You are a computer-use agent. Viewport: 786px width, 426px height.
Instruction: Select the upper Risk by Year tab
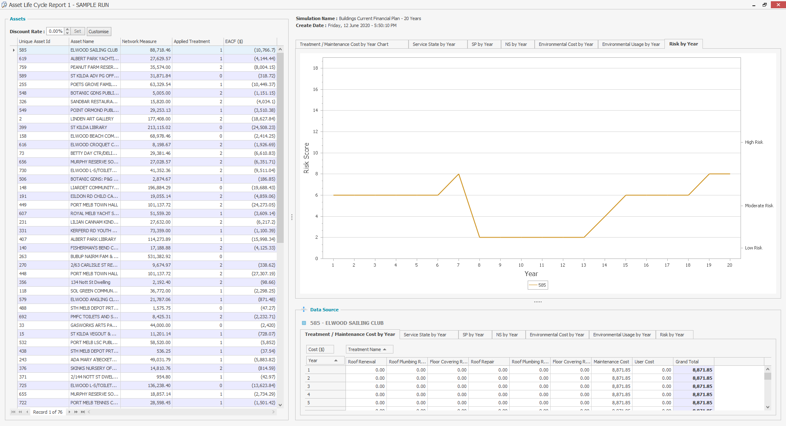684,44
